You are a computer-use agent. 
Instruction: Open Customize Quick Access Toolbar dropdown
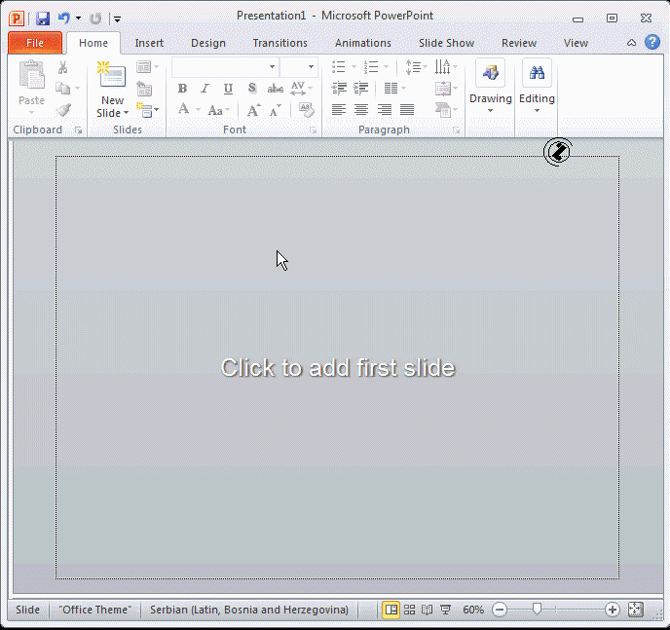point(117,19)
